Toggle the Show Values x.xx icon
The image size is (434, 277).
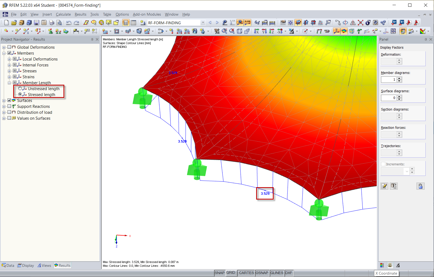[247, 23]
